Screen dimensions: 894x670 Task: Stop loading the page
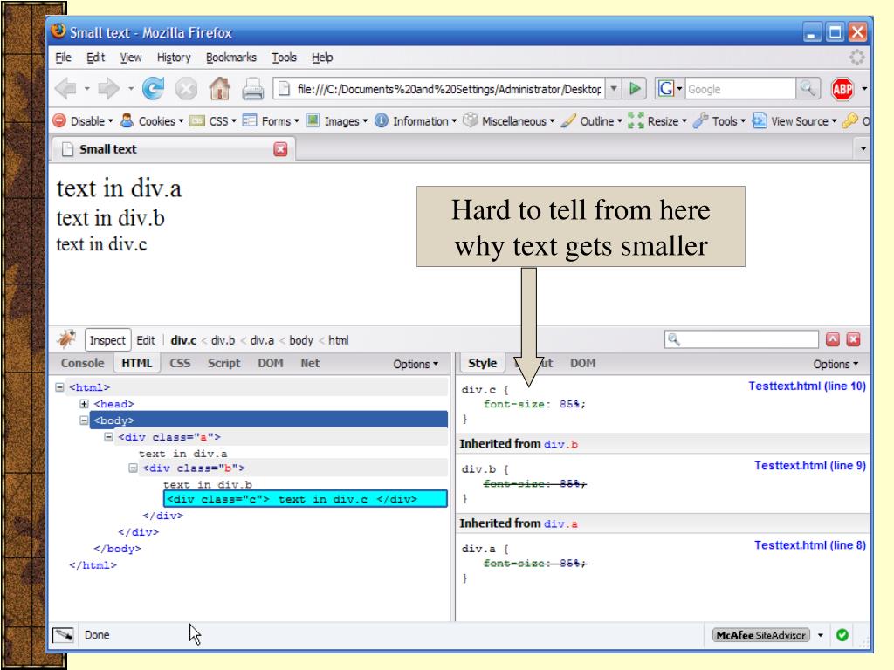(x=187, y=89)
